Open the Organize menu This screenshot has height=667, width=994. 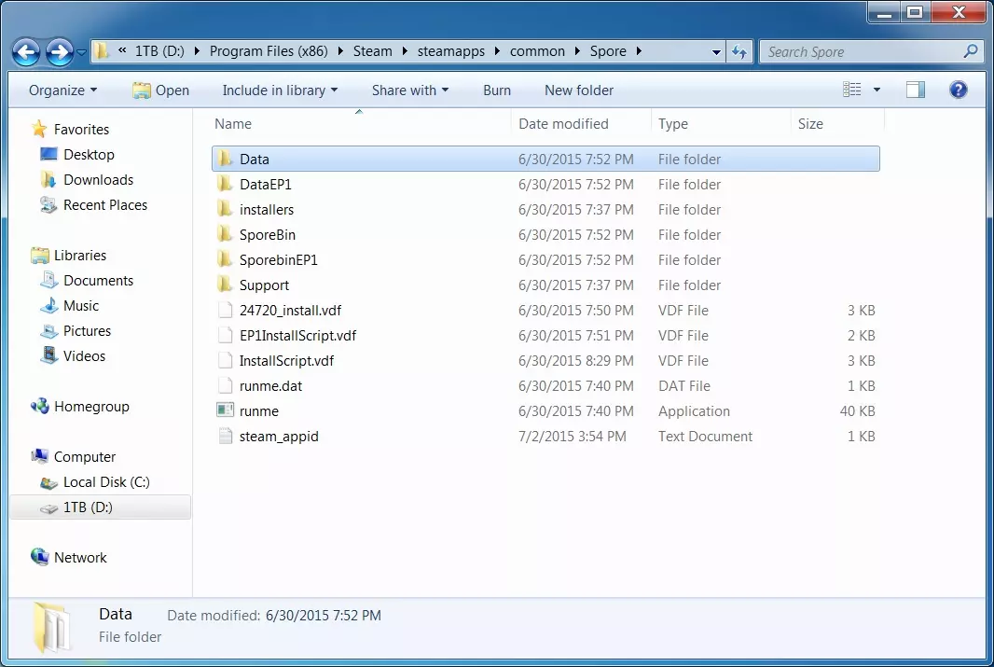click(x=62, y=90)
